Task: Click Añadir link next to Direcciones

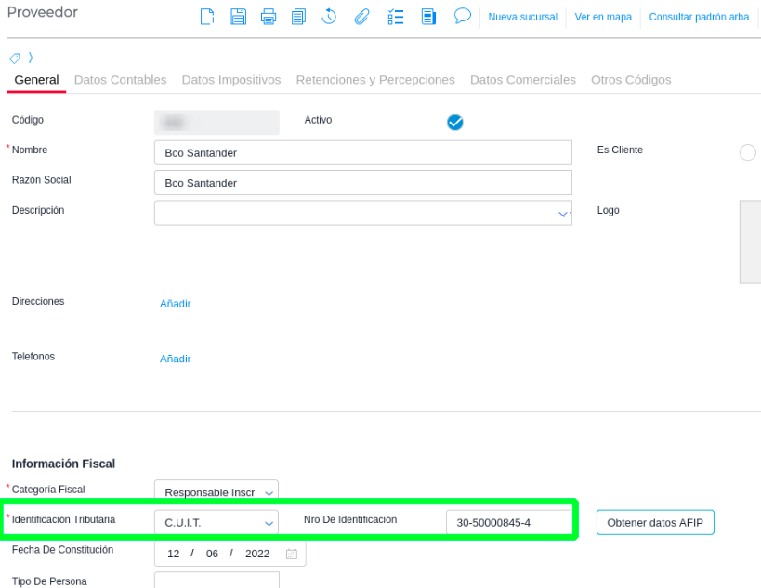Action: click(x=175, y=304)
